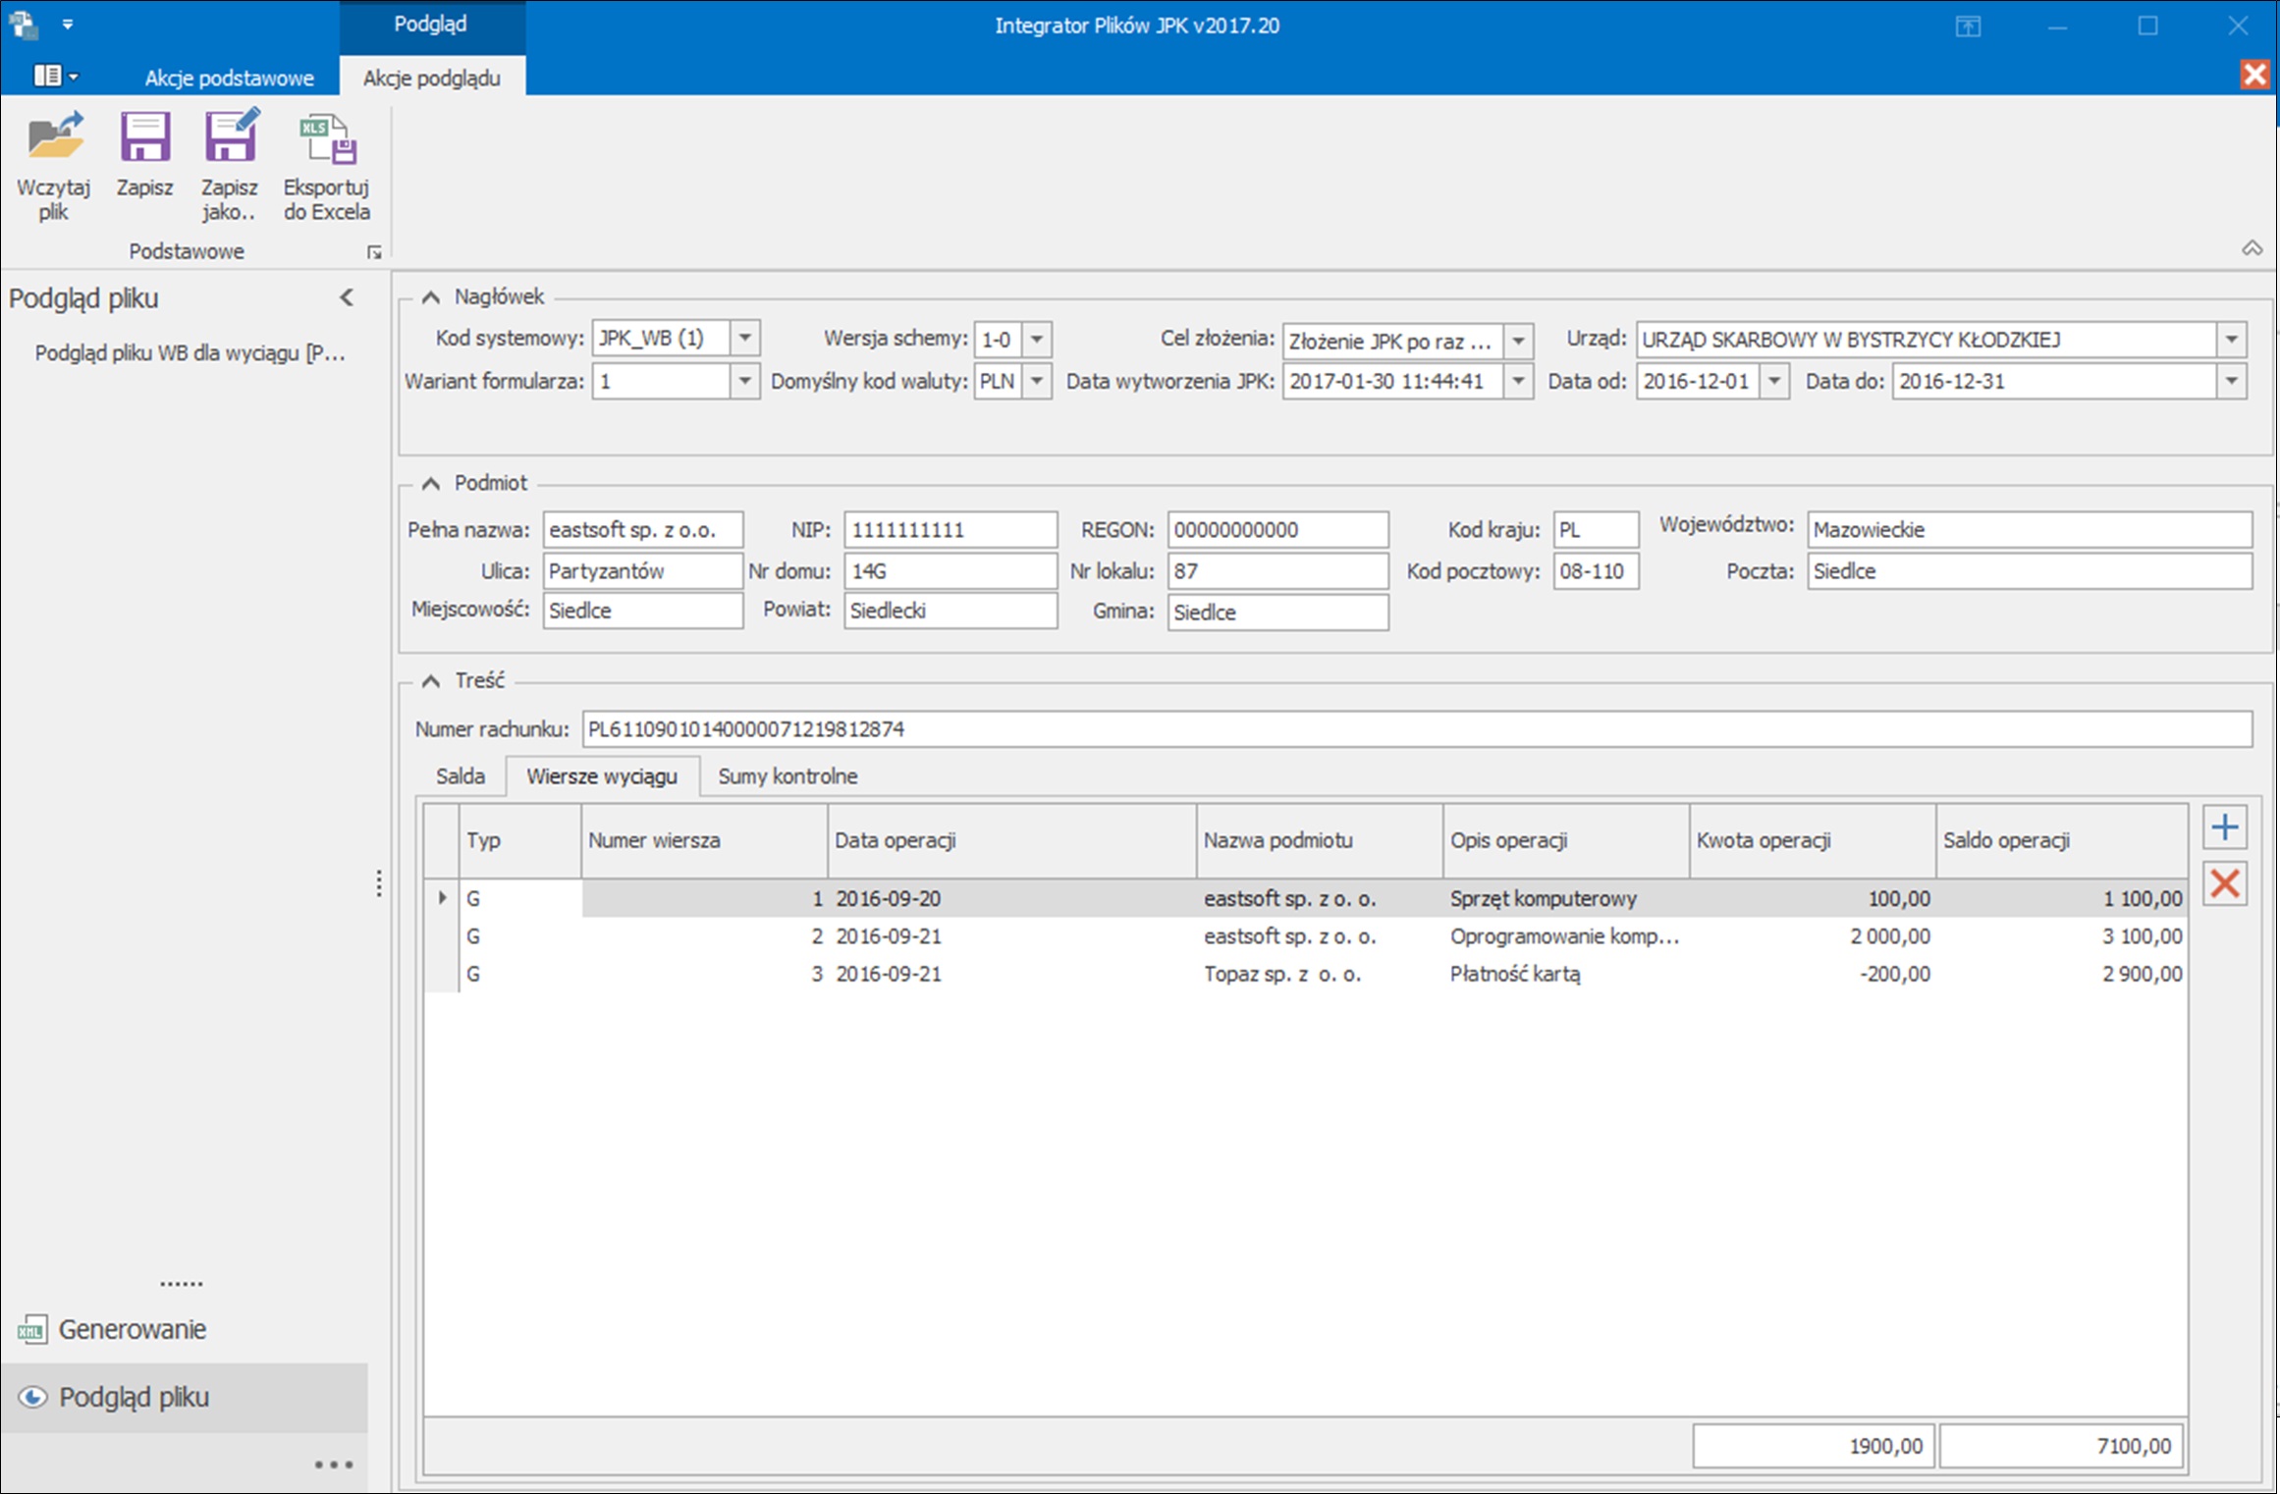This screenshot has width=2280, height=1494.
Task: Open the Sumy kontrolne tab
Action: [x=787, y=776]
